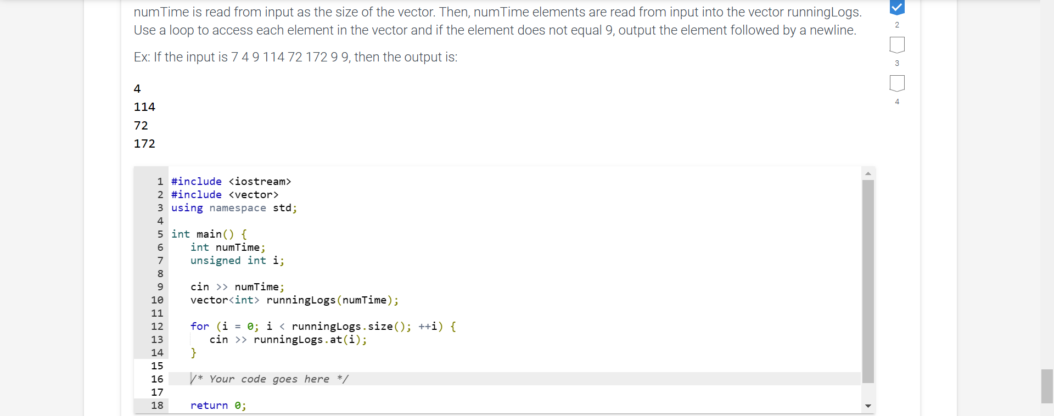1054x416 pixels.
Task: Click the 'vector<int> runningLogs(numTime);' line
Action: click(294, 300)
